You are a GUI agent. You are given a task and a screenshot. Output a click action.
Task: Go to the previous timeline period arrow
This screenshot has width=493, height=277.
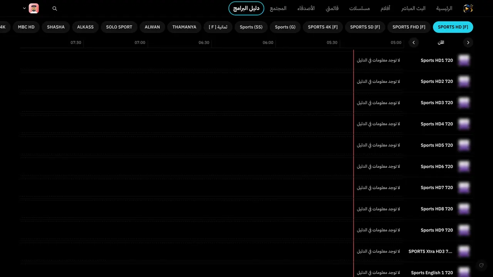point(468,43)
